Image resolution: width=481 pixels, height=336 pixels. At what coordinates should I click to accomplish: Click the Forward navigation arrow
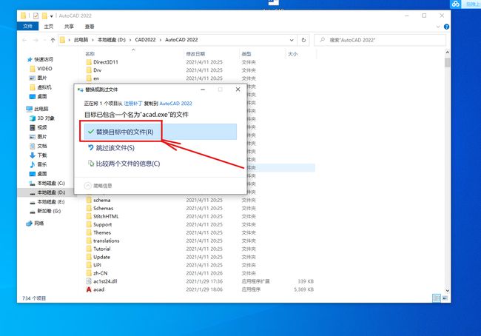click(36, 40)
